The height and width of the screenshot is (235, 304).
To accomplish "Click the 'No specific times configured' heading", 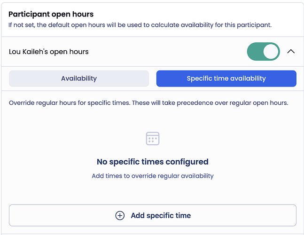I will (153, 162).
